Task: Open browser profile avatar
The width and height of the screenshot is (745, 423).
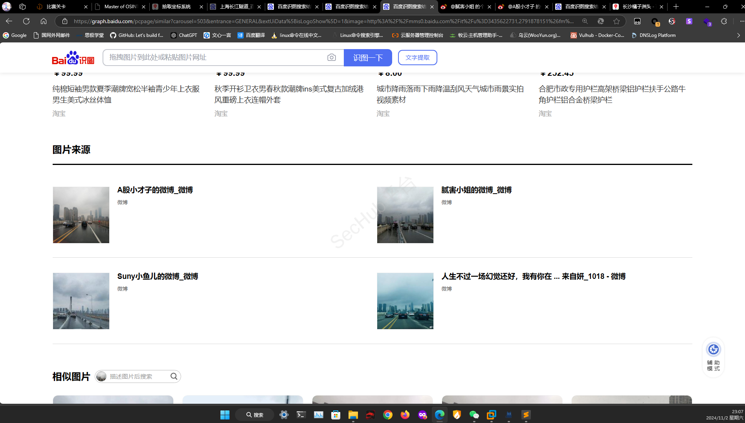Action: click(7, 7)
